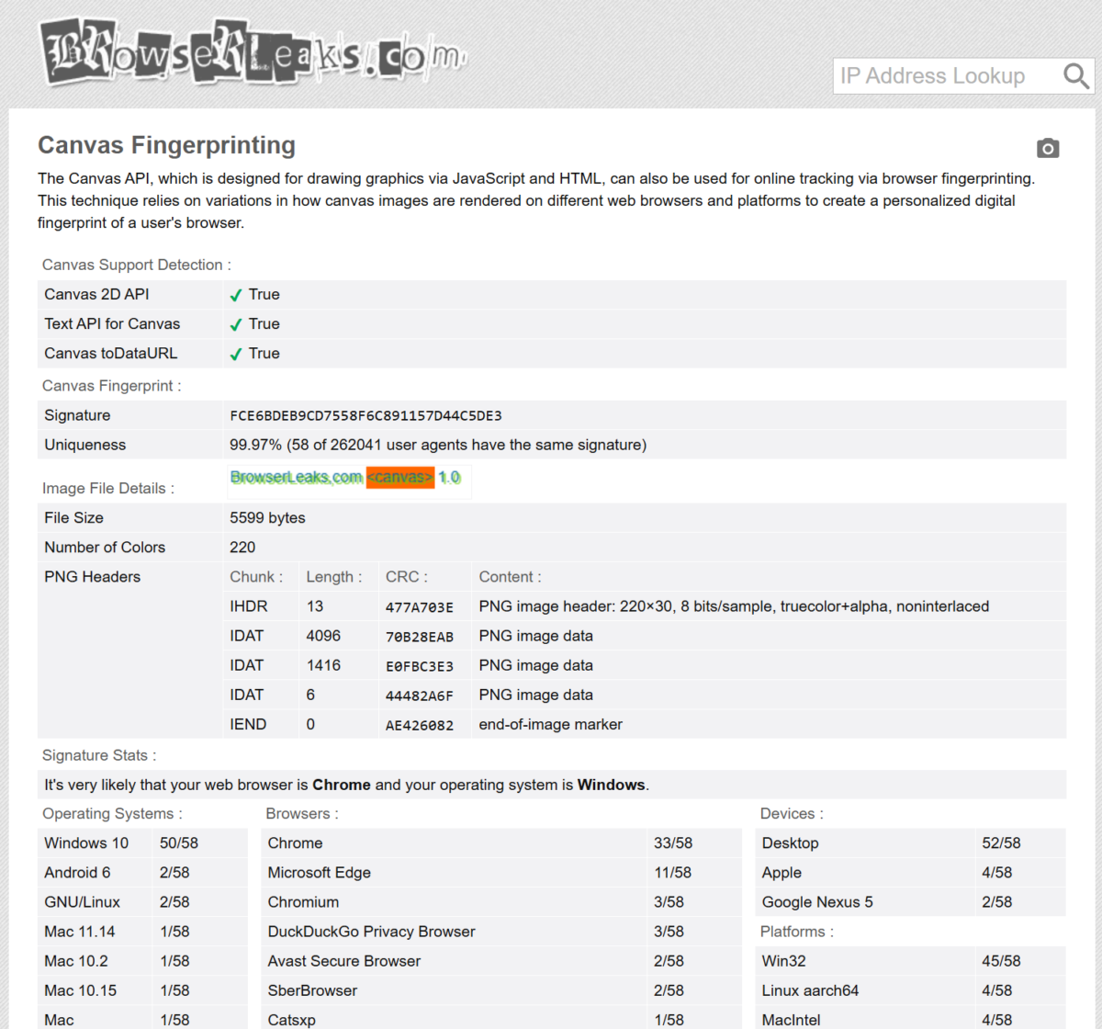Click the BrowserLeaks.com logo
1102x1029 pixels.
(253, 53)
